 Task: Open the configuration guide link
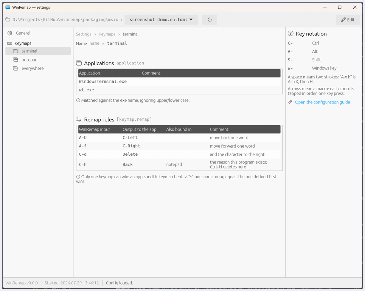point(322,102)
